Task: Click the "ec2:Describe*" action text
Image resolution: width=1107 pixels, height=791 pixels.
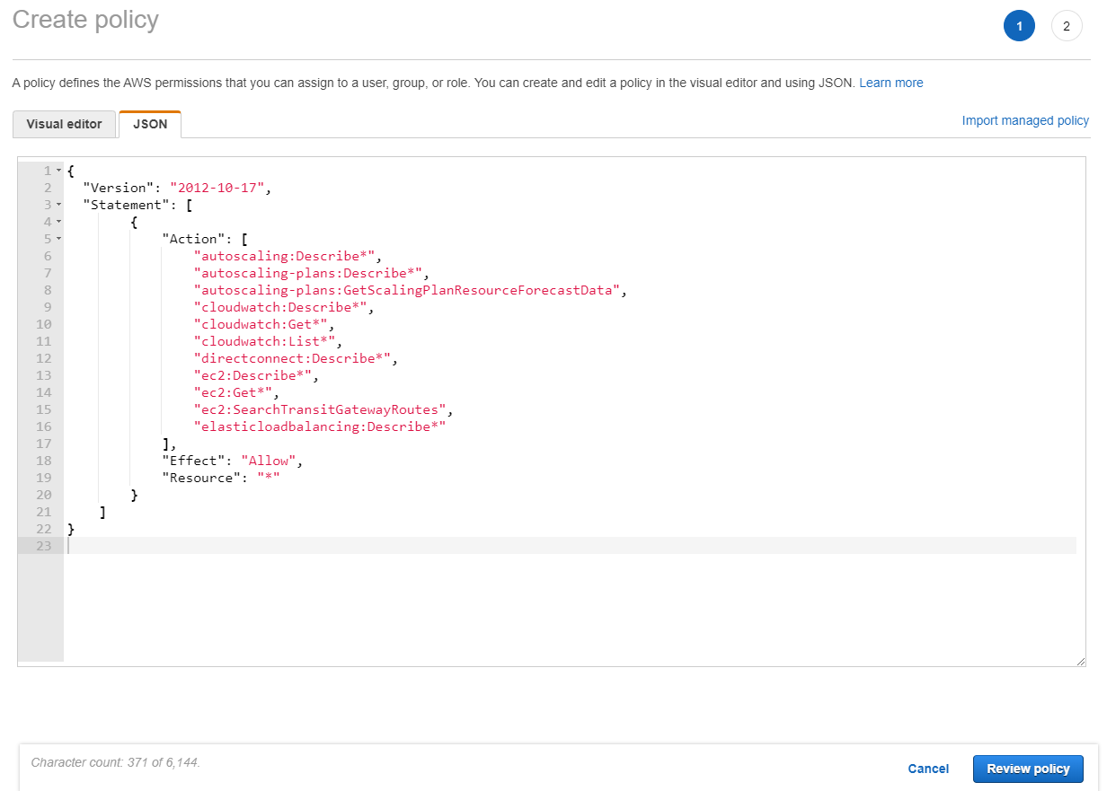Action: click(x=252, y=375)
